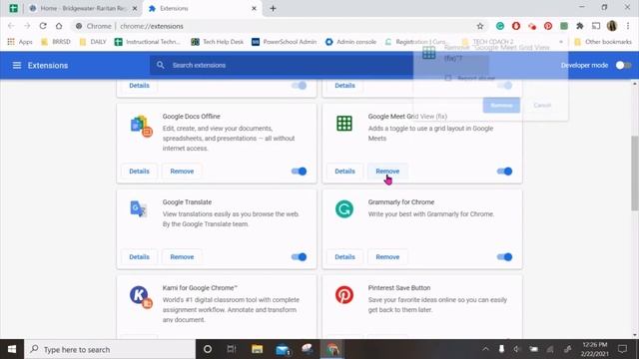Open the Instructional Techn... bookmark
Screen dimensions: 639x359
[148, 42]
